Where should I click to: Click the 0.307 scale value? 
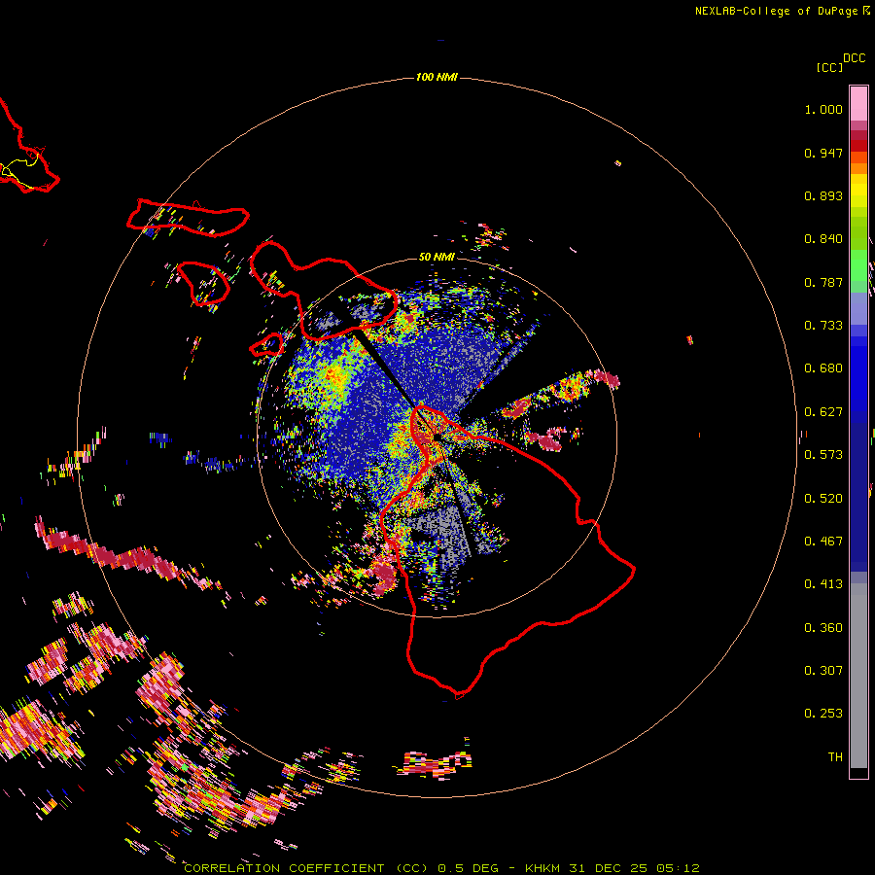[x=823, y=671]
